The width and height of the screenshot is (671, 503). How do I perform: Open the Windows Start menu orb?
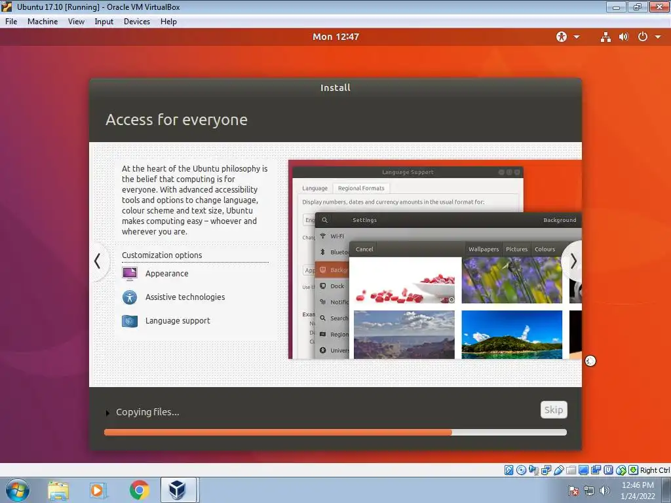tap(18, 490)
